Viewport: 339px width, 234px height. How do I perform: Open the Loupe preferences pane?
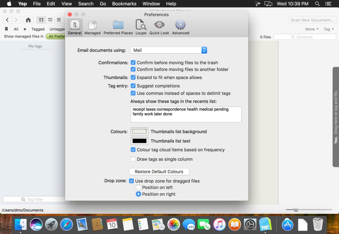(141, 27)
